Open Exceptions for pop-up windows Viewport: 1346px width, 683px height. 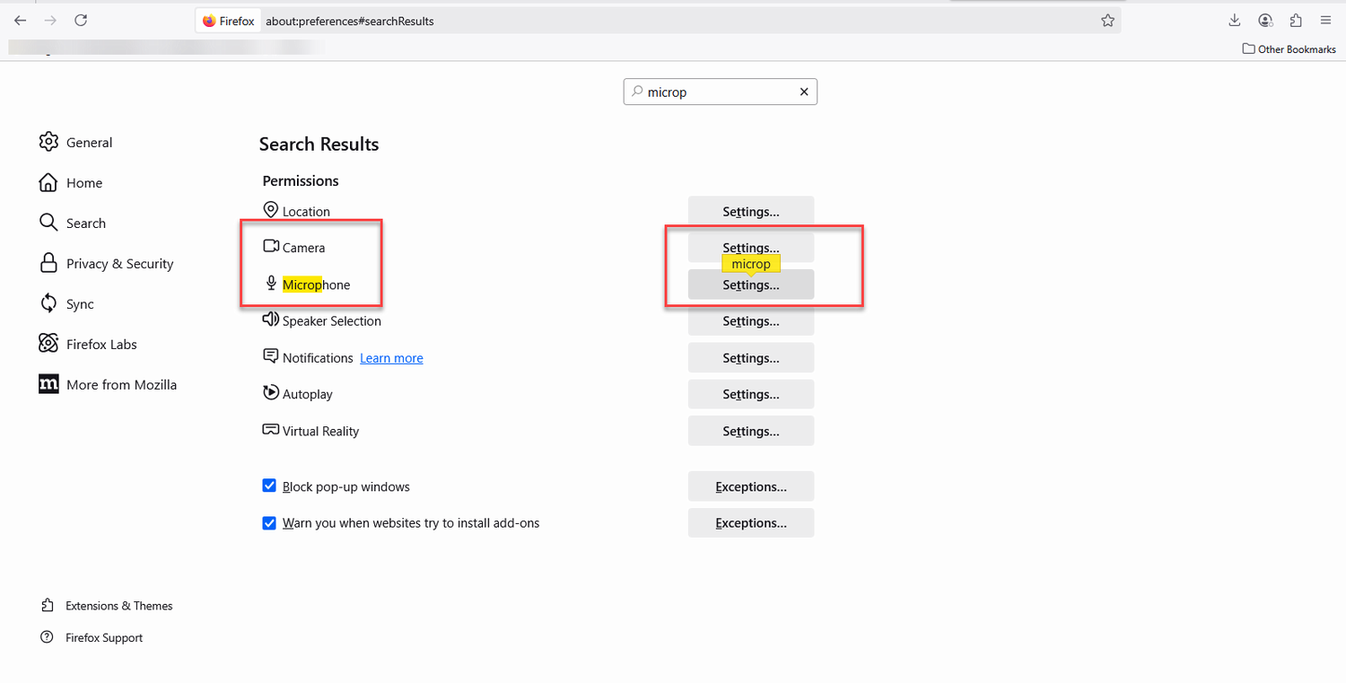[x=750, y=486]
